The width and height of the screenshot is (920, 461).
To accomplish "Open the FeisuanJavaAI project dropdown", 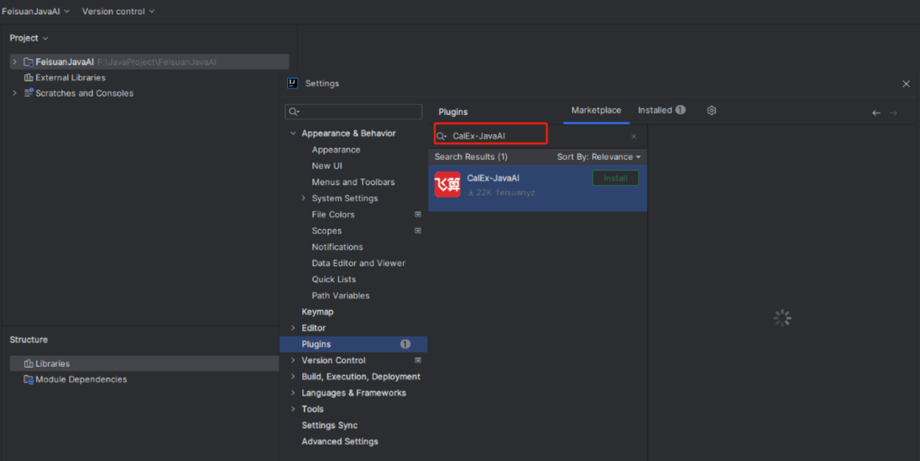I will (35, 12).
